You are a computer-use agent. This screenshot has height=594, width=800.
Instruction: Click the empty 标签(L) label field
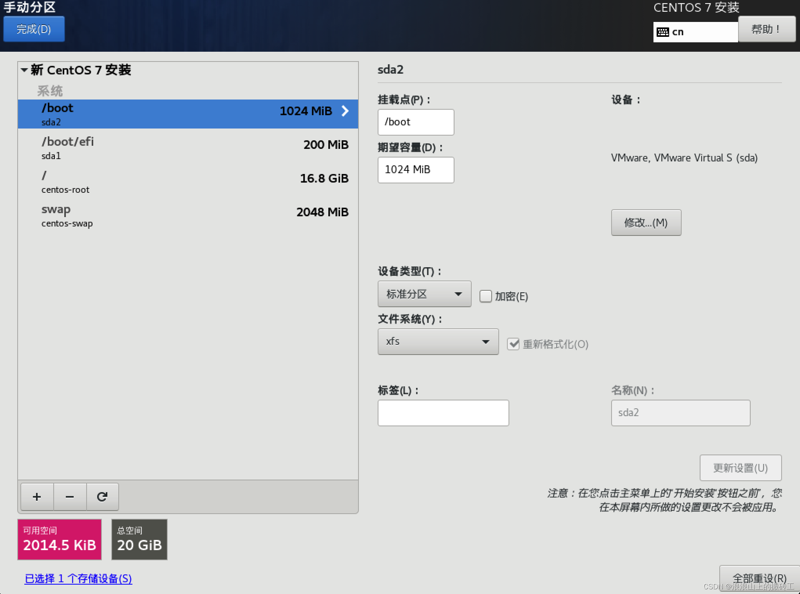pos(443,413)
